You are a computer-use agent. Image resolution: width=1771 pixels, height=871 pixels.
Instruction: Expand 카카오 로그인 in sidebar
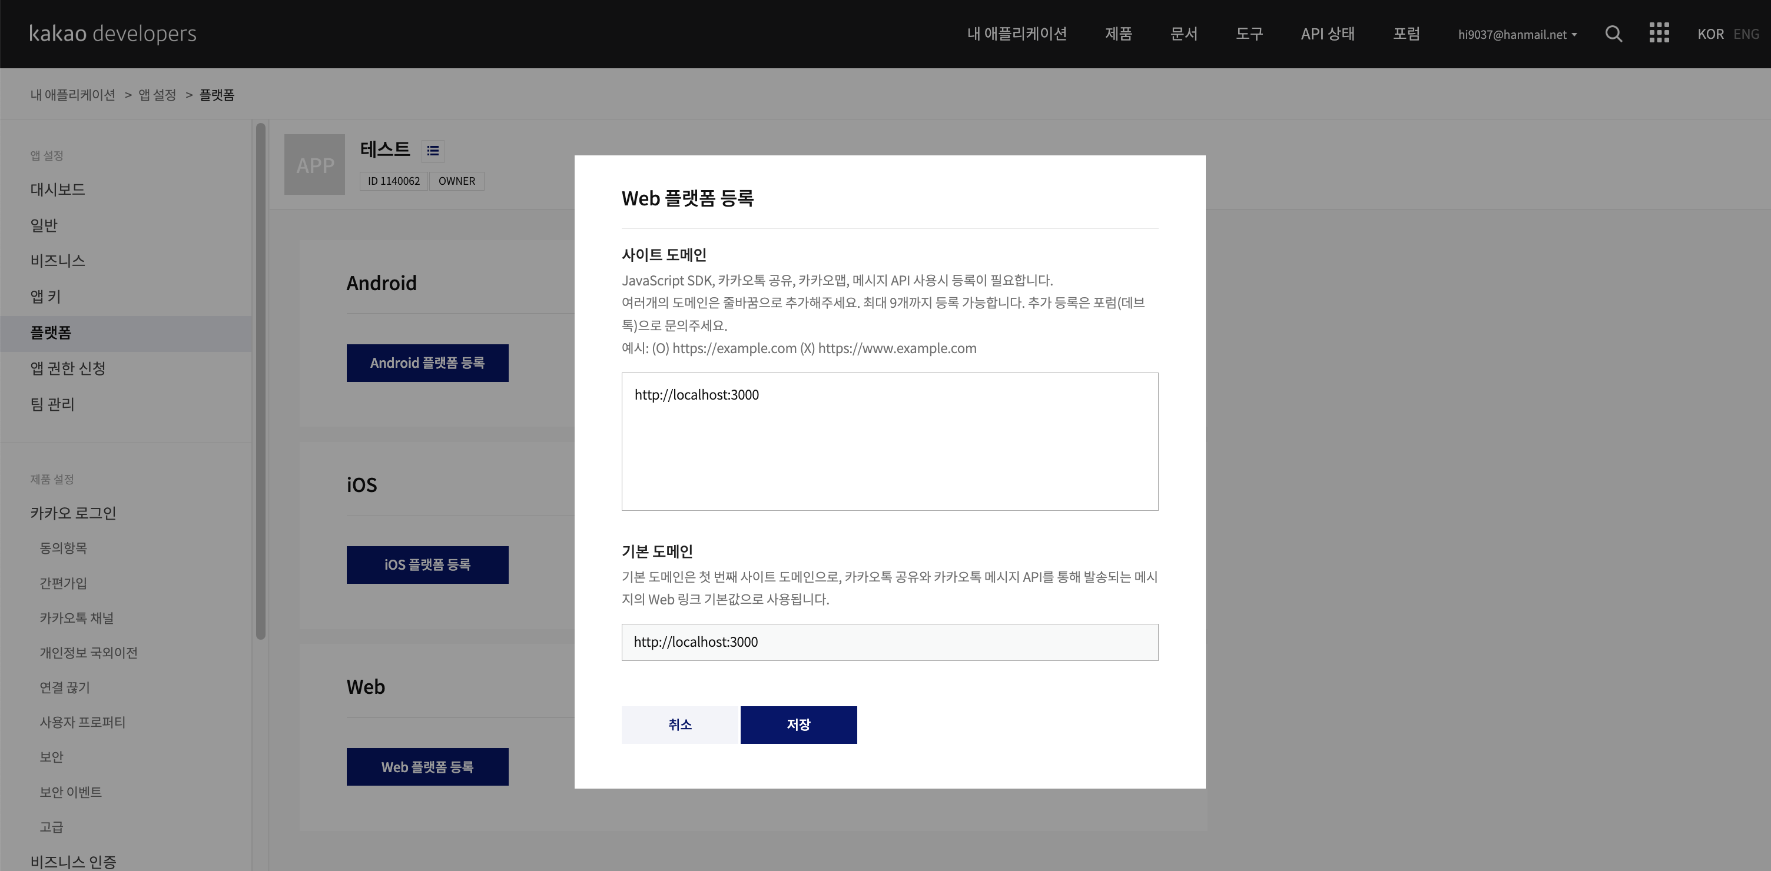click(73, 513)
